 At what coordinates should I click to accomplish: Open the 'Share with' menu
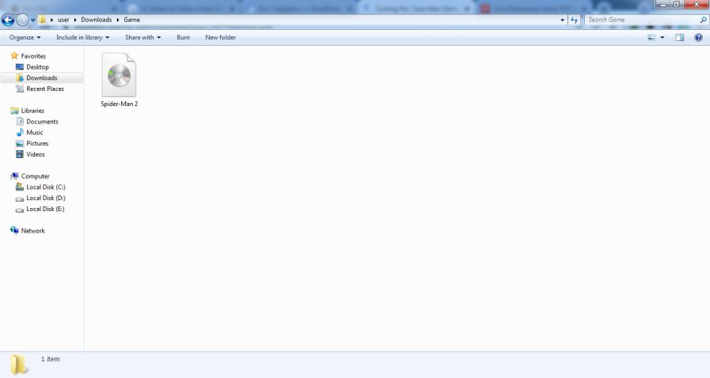(x=142, y=37)
